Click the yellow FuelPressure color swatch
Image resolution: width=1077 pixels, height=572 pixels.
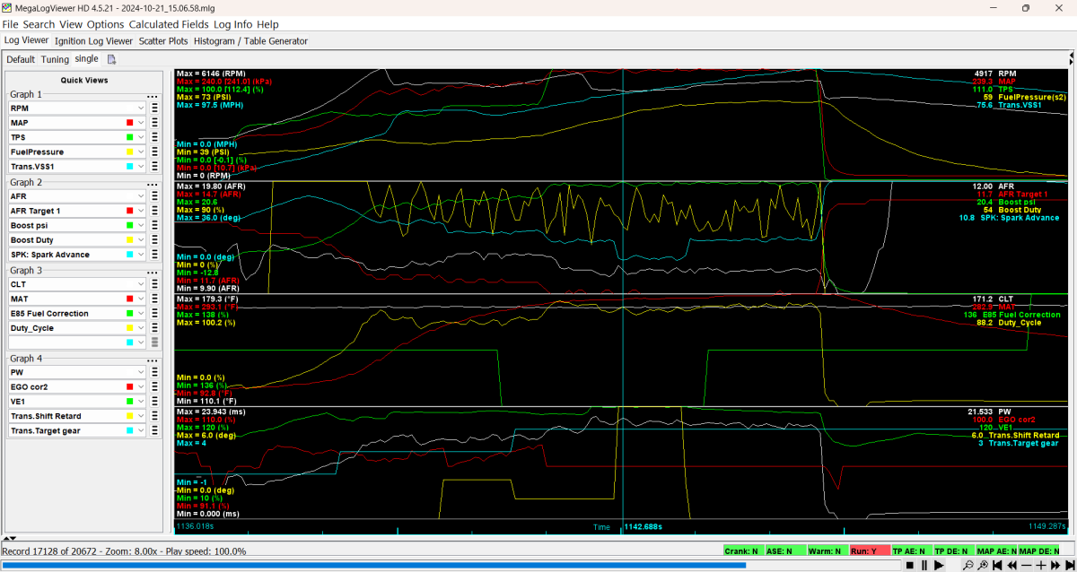tap(130, 152)
